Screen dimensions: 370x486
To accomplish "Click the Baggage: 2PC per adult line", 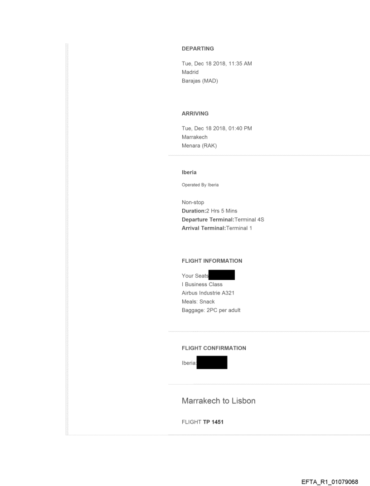I will (211, 310).
